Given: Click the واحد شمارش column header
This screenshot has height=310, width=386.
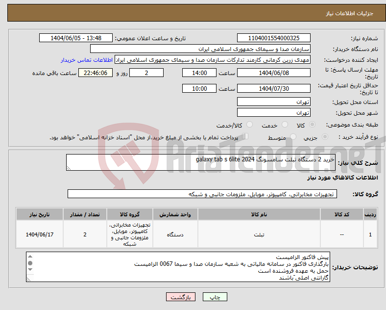Looking at the screenshot, I should click(175, 214).
